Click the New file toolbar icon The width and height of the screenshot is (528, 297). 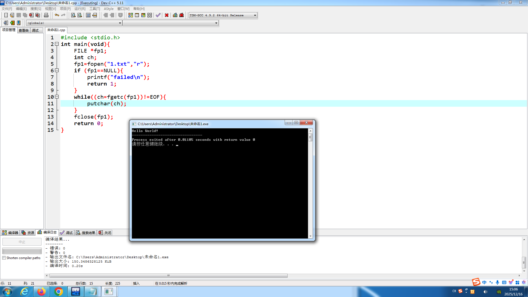click(x=6, y=15)
